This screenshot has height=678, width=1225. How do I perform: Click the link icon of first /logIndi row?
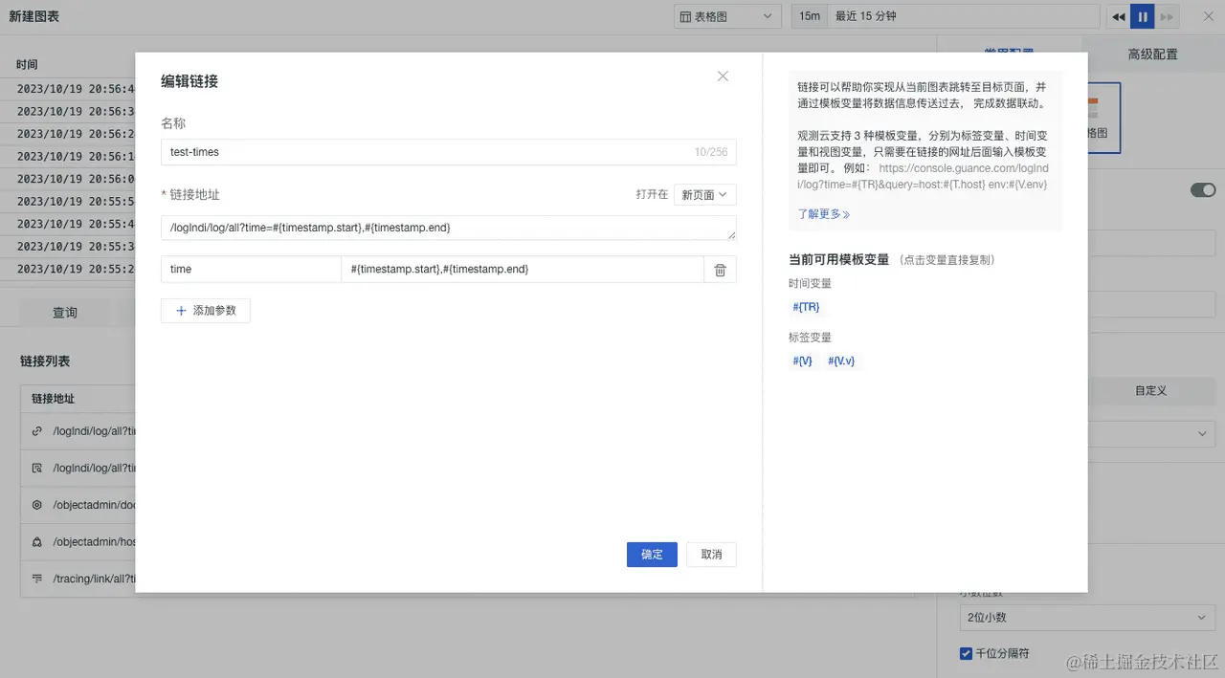click(x=37, y=431)
